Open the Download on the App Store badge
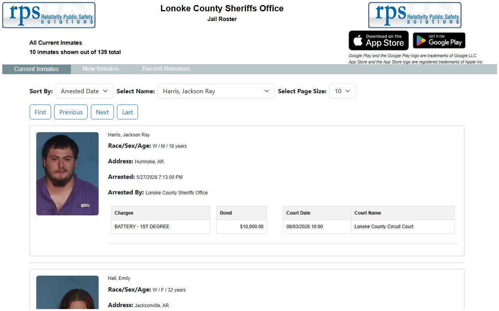Viewport: 499px width, 311px height. (x=379, y=40)
